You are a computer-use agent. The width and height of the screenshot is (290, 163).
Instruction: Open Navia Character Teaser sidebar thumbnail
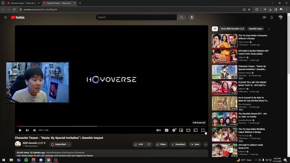[x=225, y=72]
